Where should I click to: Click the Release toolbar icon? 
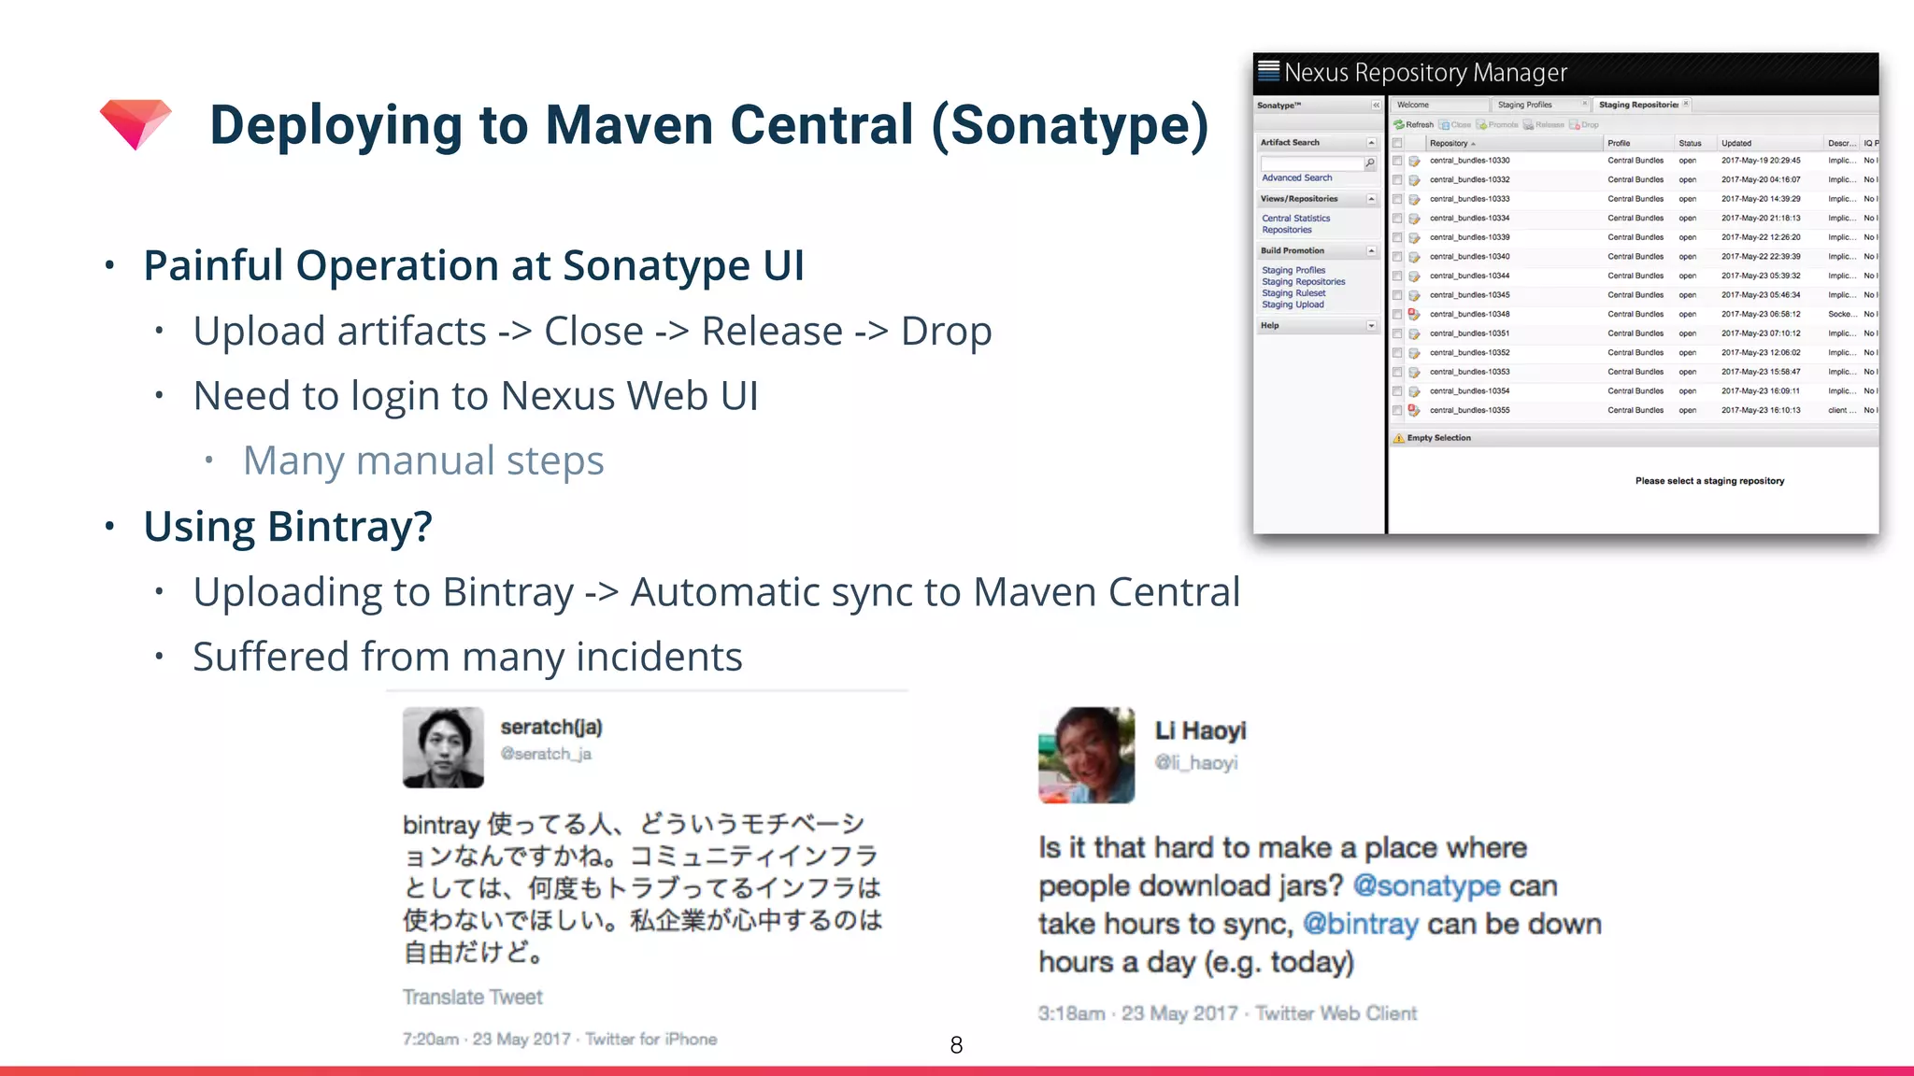coord(1528,125)
